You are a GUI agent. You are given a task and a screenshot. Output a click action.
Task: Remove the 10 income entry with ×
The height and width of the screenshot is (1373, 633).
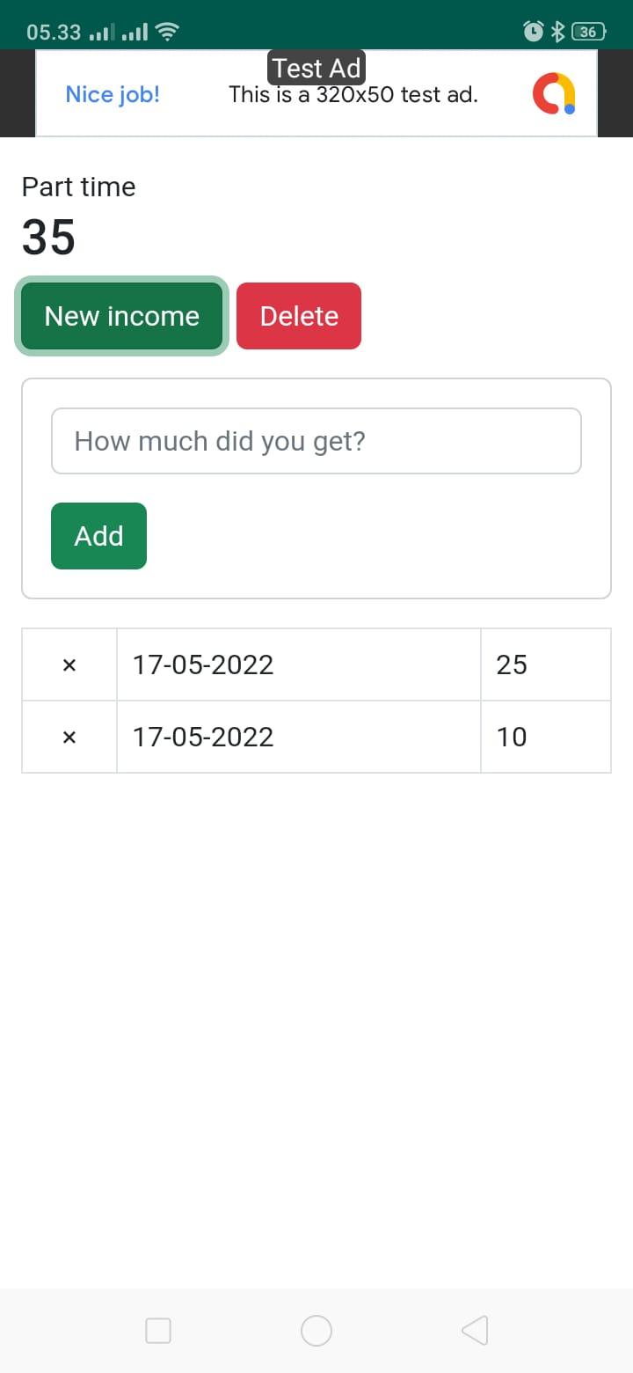coord(69,738)
